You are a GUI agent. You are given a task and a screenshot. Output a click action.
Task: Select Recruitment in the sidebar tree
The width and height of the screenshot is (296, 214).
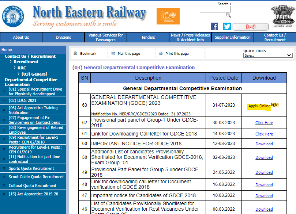[26, 62]
